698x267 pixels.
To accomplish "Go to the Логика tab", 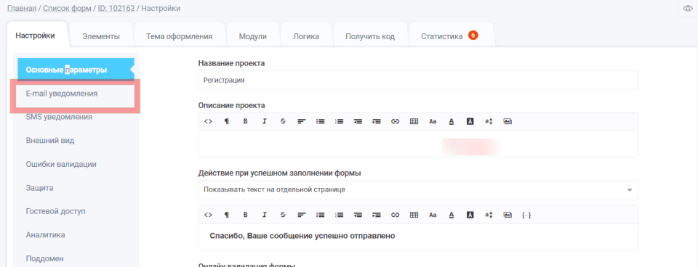I will point(306,36).
